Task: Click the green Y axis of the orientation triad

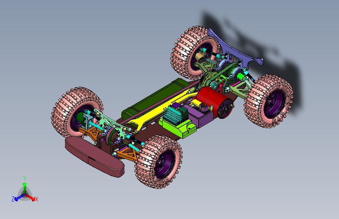Action: pyautogui.click(x=25, y=188)
